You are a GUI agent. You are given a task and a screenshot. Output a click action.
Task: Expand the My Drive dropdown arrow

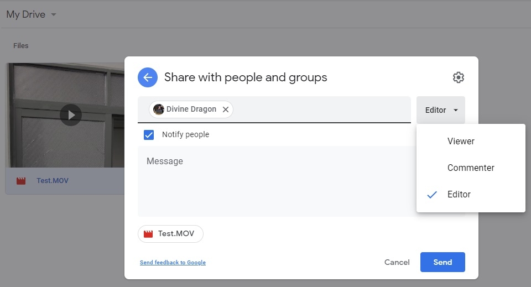(x=54, y=14)
